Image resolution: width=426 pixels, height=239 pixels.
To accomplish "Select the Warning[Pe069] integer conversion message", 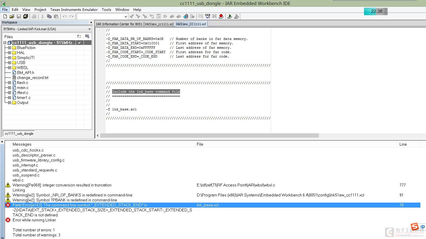I will (62, 185).
